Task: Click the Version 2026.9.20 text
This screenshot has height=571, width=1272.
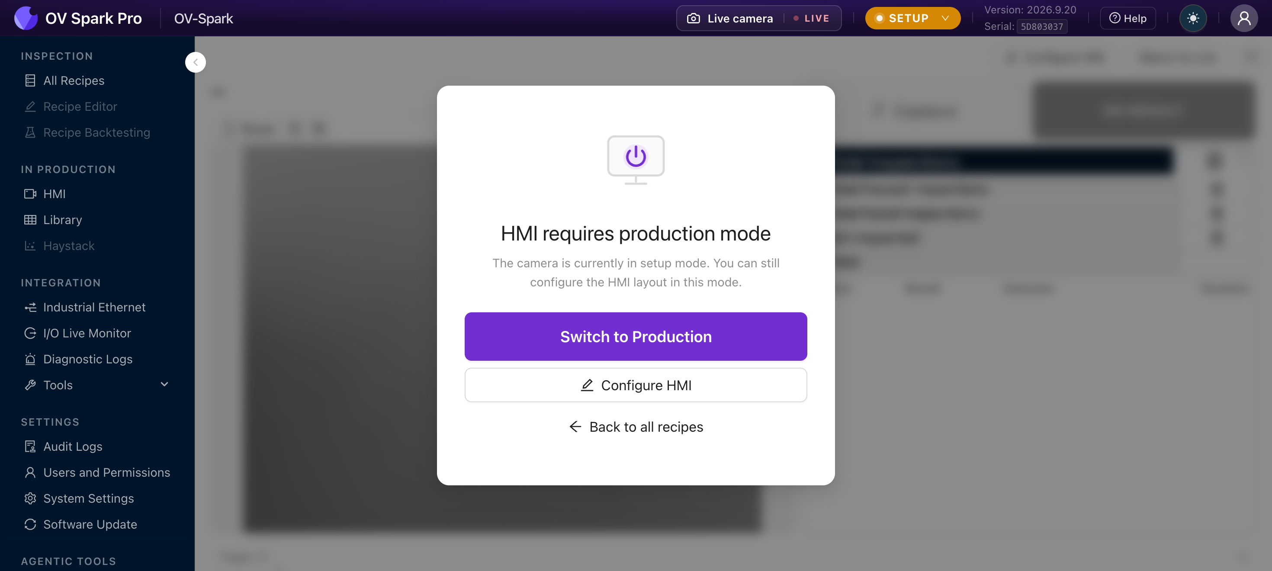Action: (x=1030, y=10)
